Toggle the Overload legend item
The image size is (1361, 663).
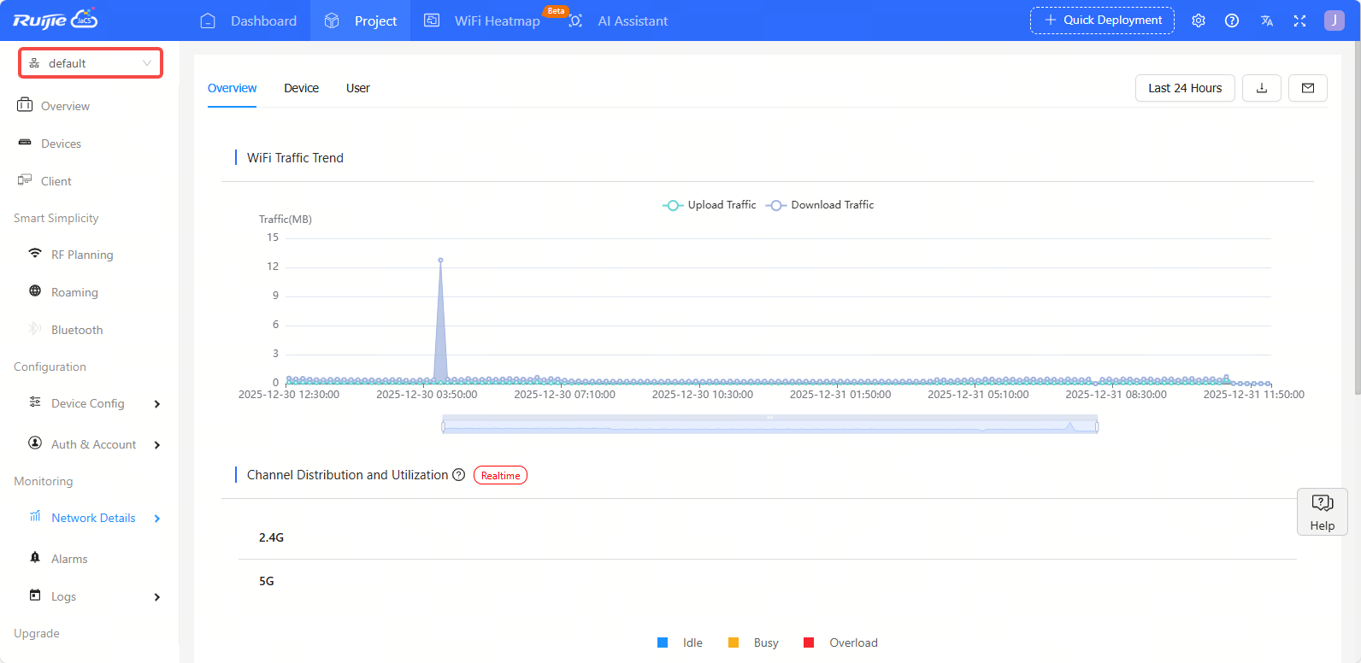(x=841, y=642)
